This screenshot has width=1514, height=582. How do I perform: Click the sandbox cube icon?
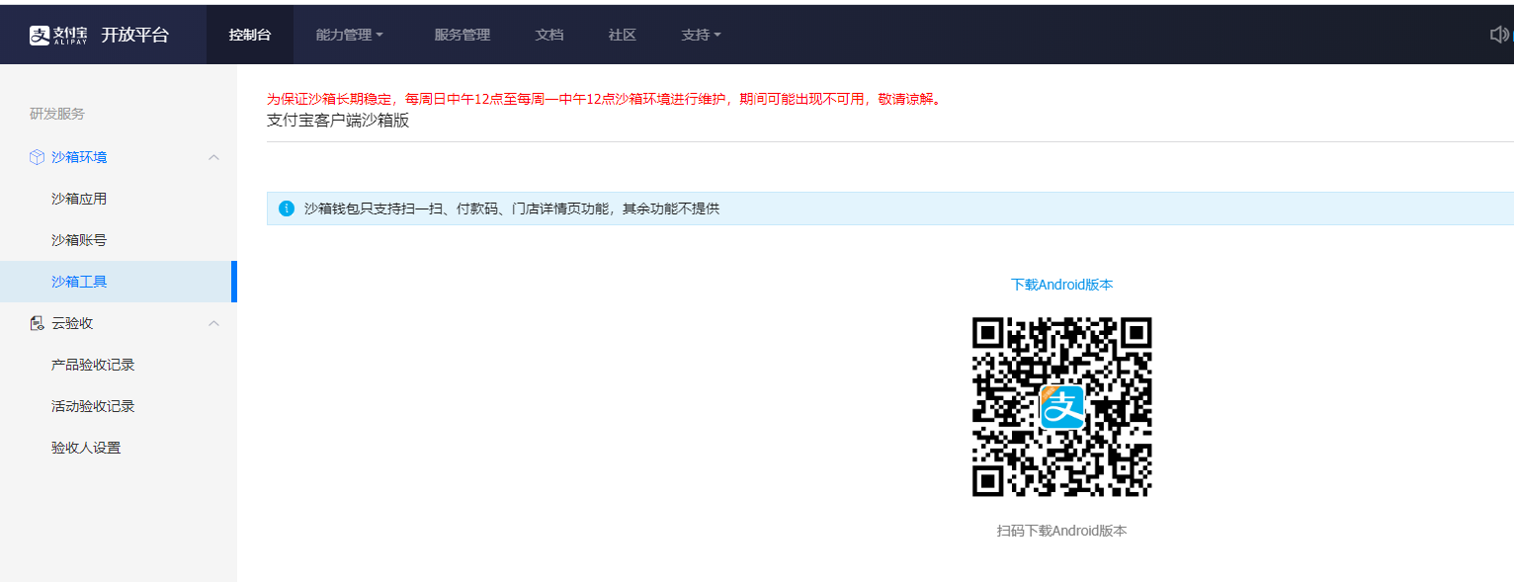(37, 157)
